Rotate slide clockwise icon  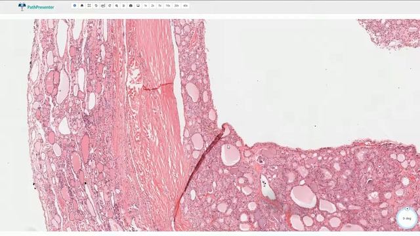point(110,6)
